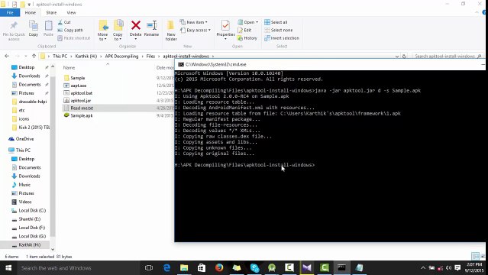The height and width of the screenshot is (275, 488).
Task: Click the volume icon in system tray
Action: pyautogui.click(x=448, y=268)
